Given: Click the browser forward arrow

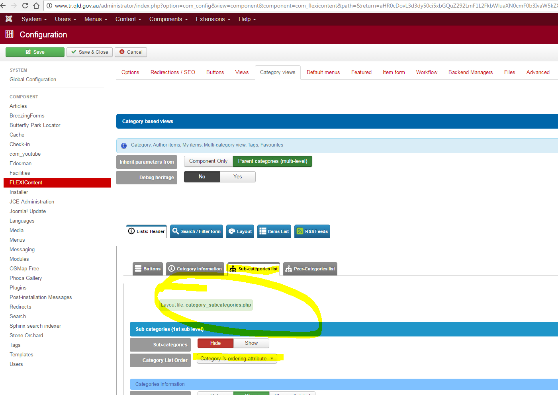Looking at the screenshot, I should click(x=14, y=6).
